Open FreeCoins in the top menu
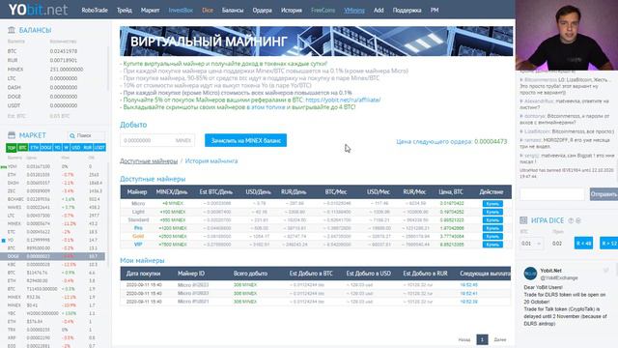Viewport: 618px width, 348px height. click(323, 11)
